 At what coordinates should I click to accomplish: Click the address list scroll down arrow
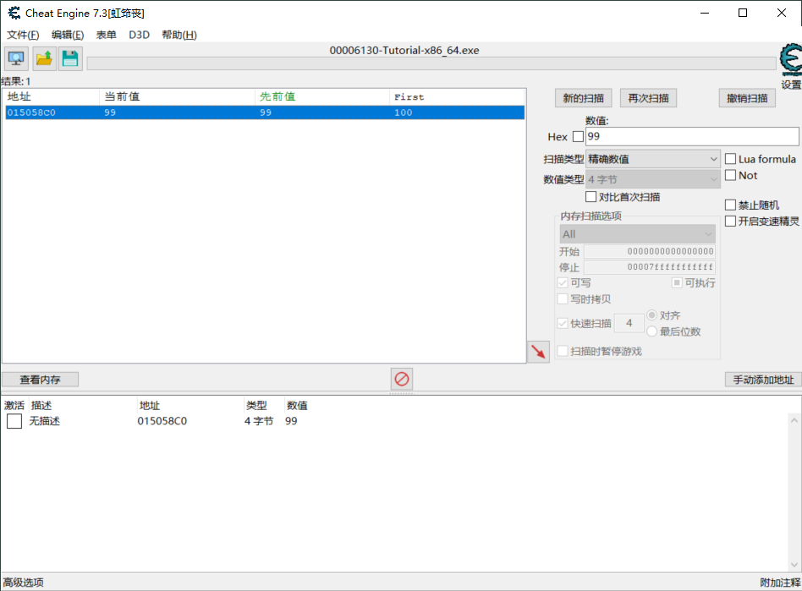tap(794, 565)
